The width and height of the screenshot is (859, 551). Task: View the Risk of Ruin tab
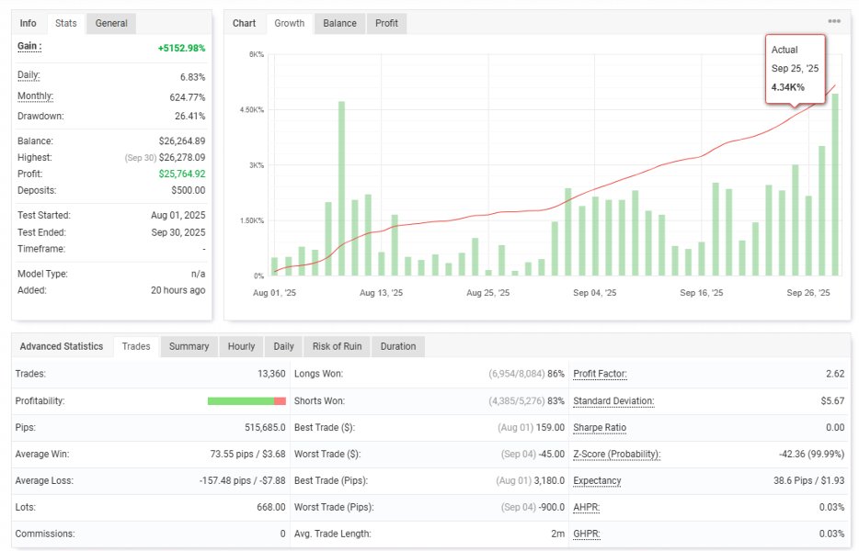click(x=337, y=346)
